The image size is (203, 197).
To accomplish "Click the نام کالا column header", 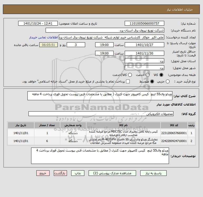I will [x=123, y=125].
